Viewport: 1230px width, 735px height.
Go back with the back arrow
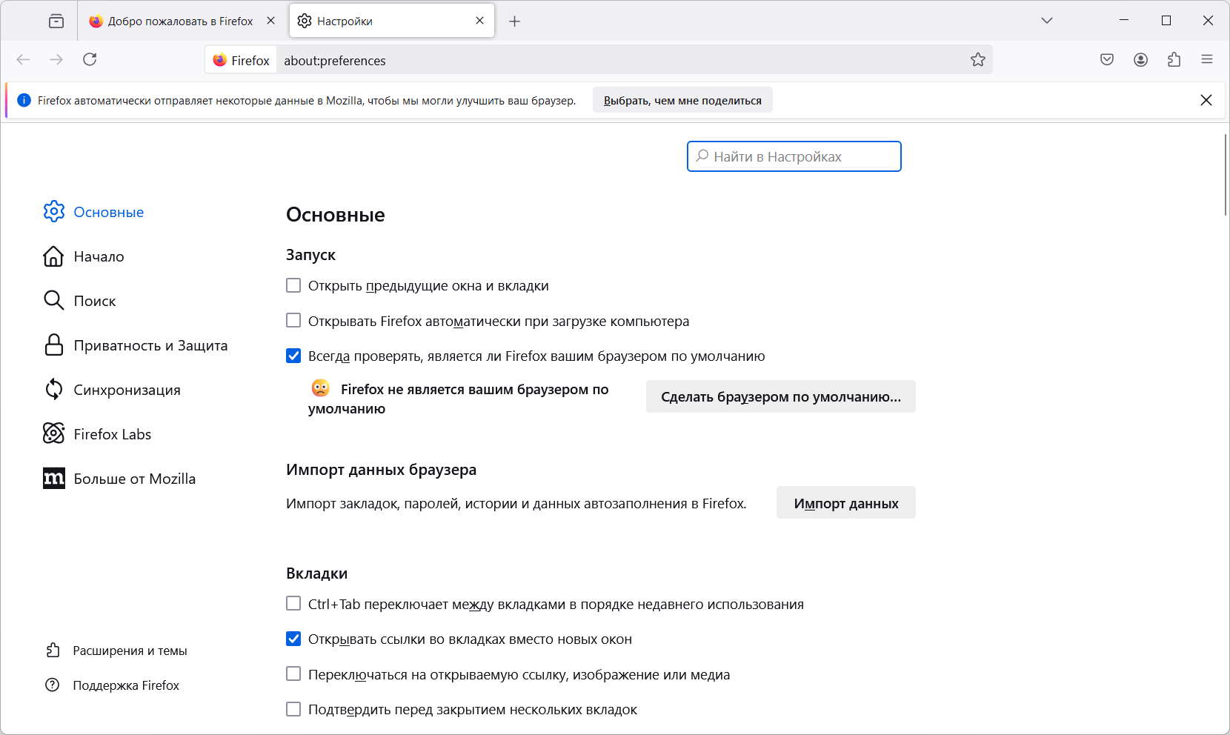[23, 59]
